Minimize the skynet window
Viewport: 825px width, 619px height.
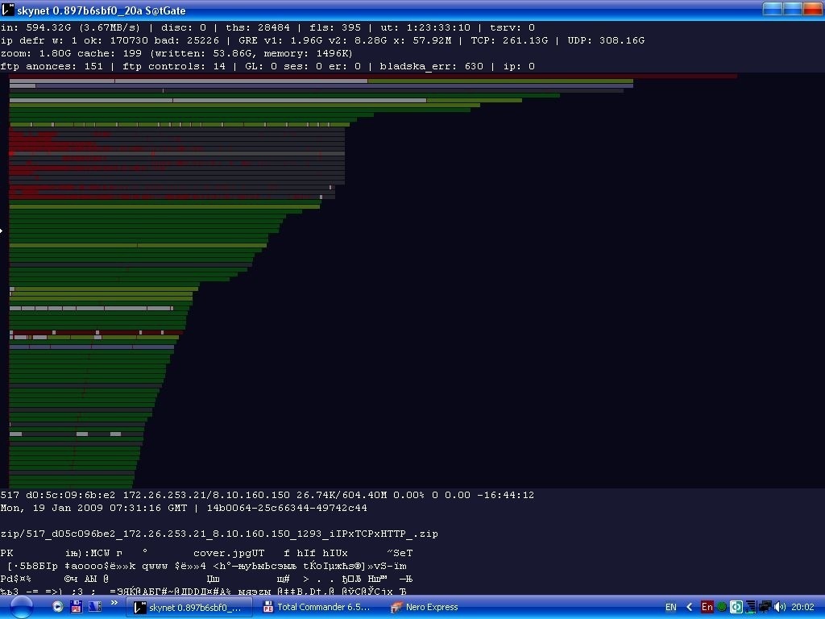coord(772,10)
